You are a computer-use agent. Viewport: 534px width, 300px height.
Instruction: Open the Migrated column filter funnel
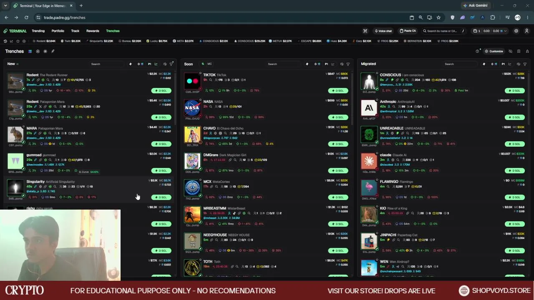pos(525,64)
